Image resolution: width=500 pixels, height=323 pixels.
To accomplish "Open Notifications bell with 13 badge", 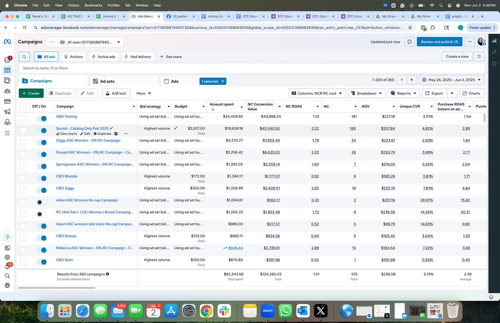I will tap(7, 266).
